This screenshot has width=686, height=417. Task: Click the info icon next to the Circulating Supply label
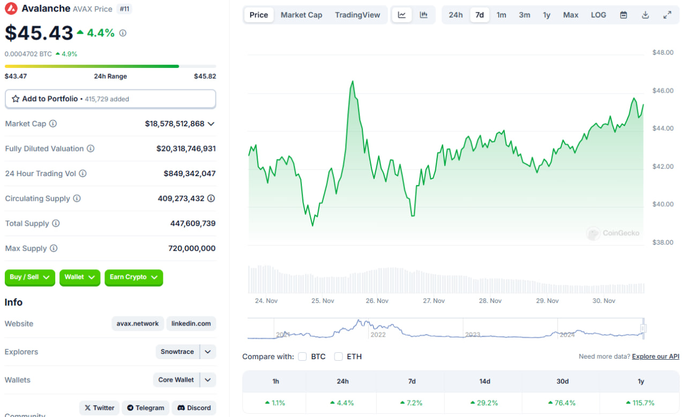pos(77,199)
